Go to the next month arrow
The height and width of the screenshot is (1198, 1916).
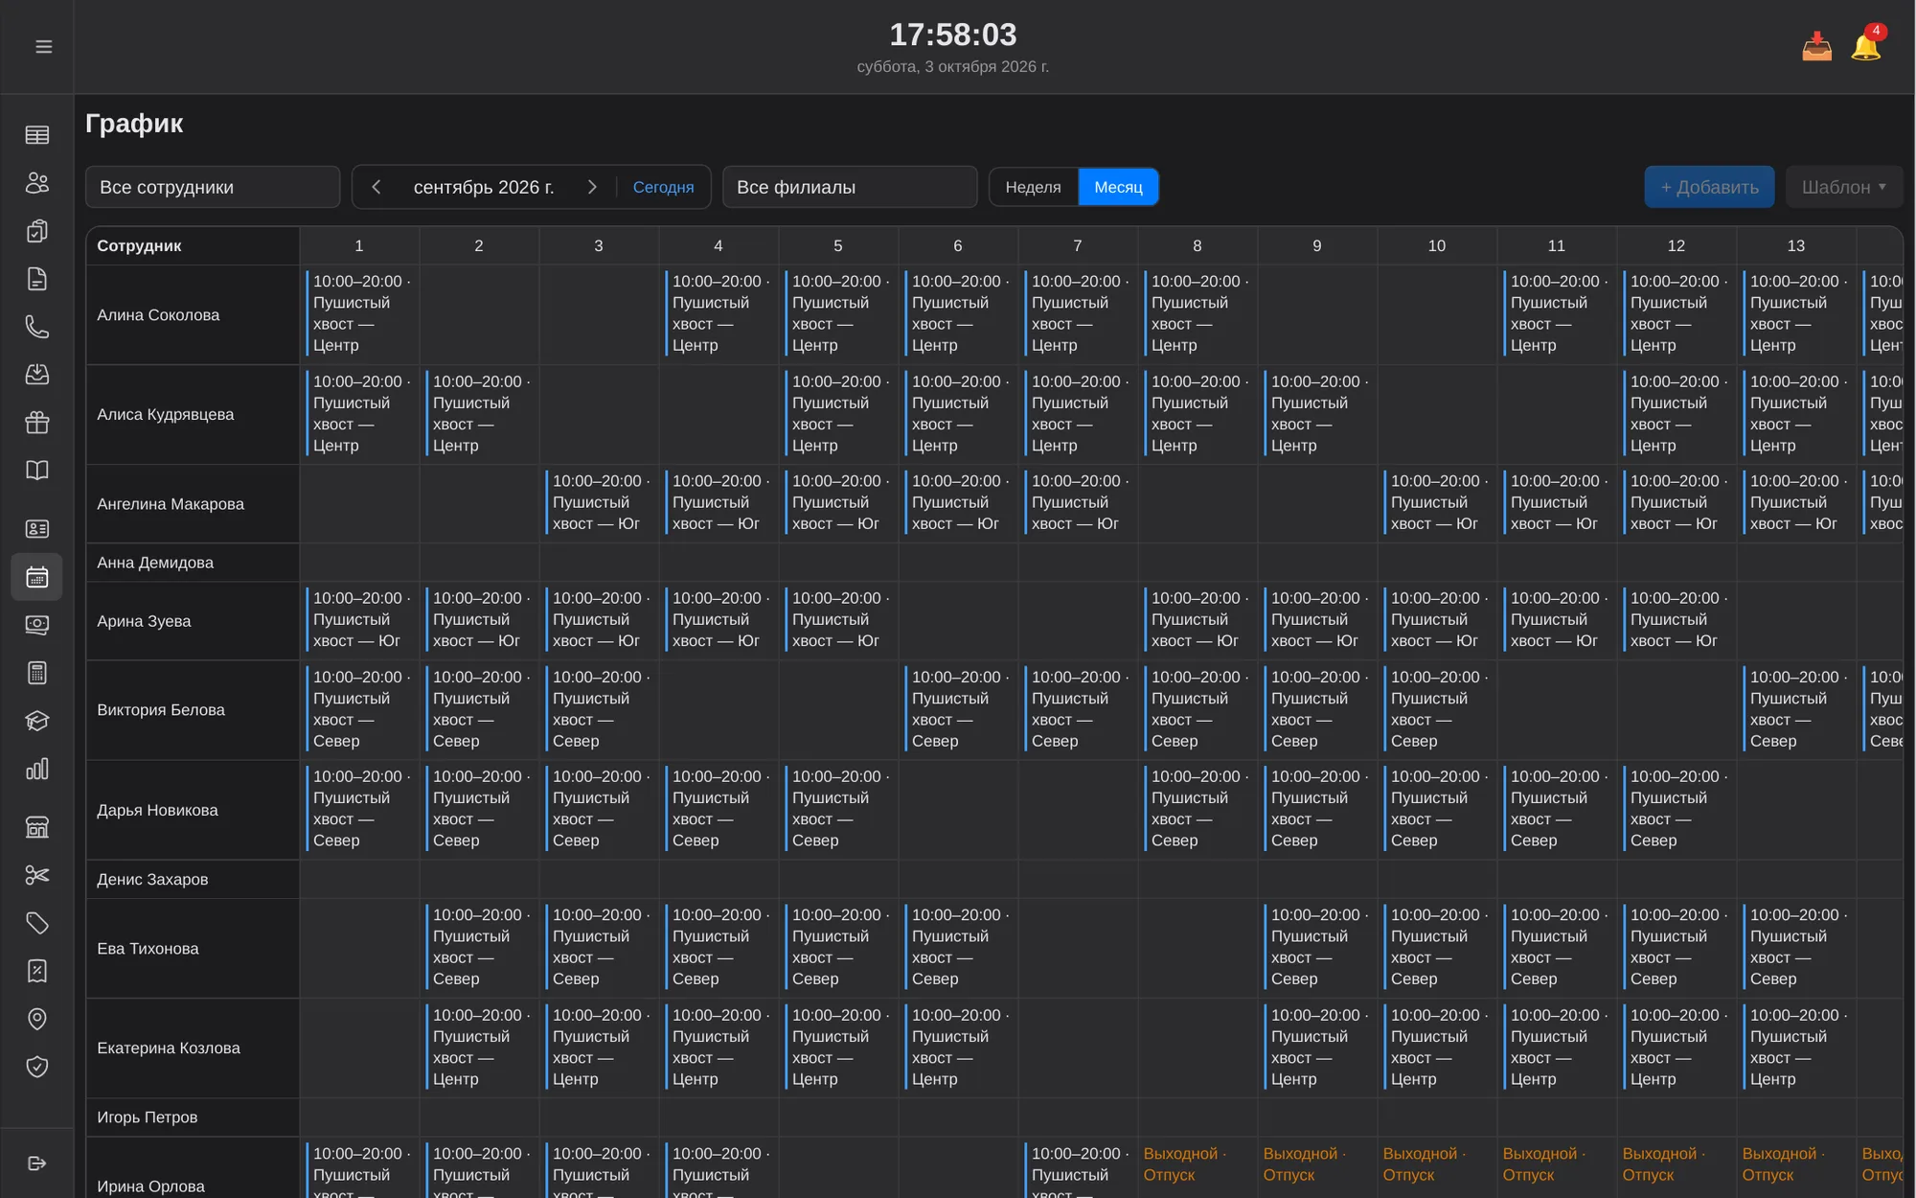(x=592, y=187)
